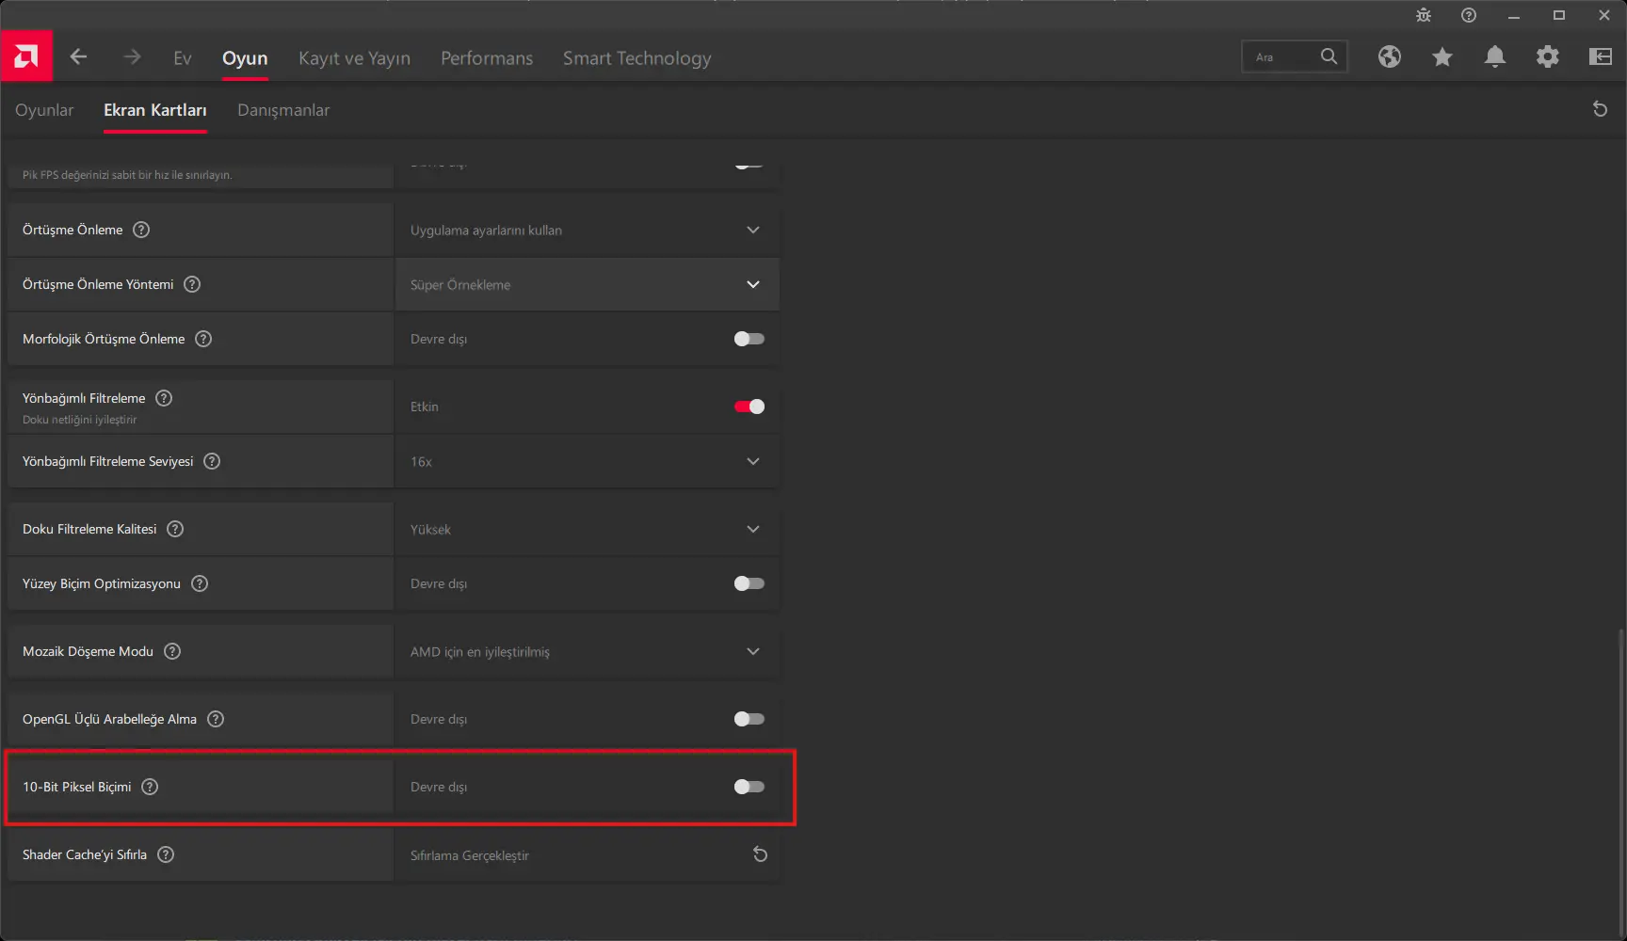
Task: Switch to the Ev tab
Action: click(183, 58)
